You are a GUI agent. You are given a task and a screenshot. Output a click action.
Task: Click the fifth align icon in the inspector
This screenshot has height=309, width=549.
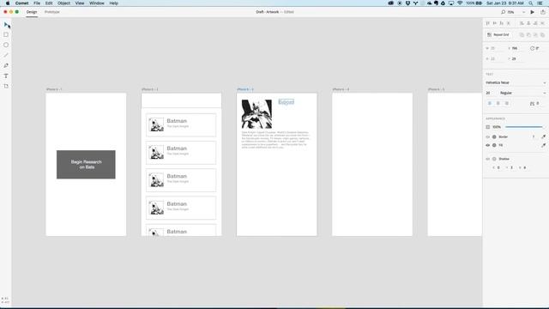[x=522, y=23]
